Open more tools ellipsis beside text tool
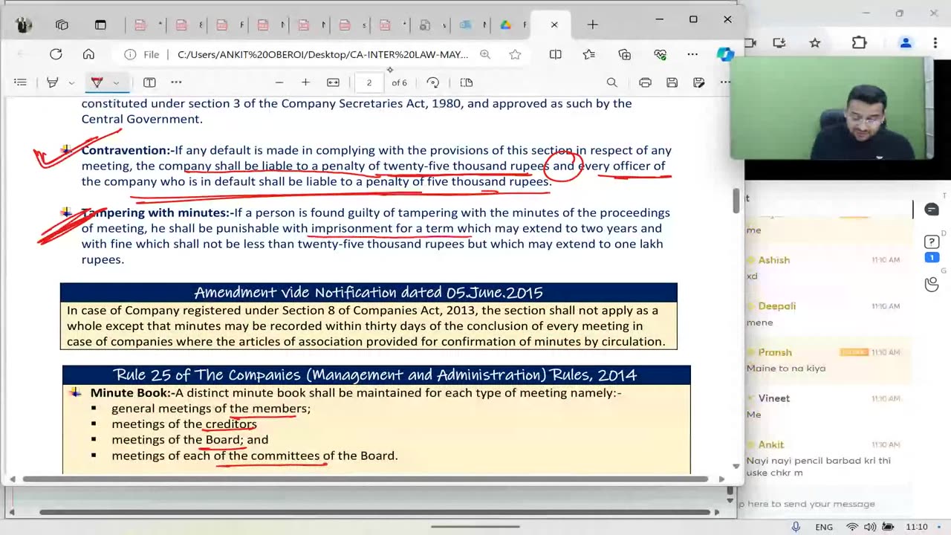 pyautogui.click(x=176, y=82)
